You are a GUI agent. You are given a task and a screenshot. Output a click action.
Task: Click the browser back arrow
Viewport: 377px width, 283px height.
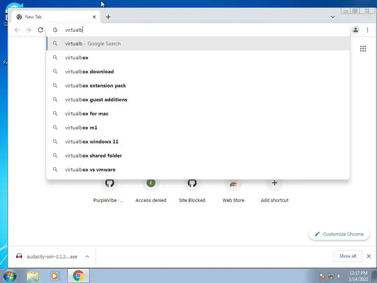coord(17,30)
